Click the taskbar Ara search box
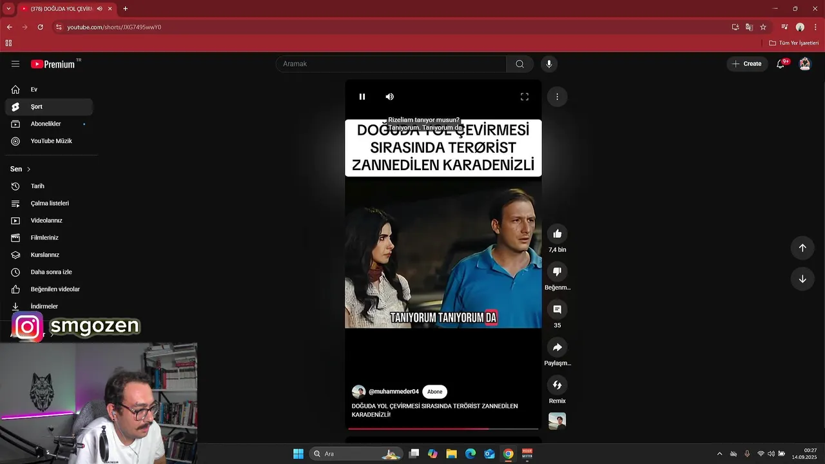Image resolution: width=825 pixels, height=464 pixels. 356,454
